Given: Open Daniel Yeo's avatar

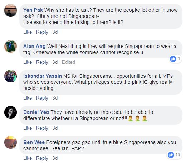Looking at the screenshot, I should coord(10,112).
